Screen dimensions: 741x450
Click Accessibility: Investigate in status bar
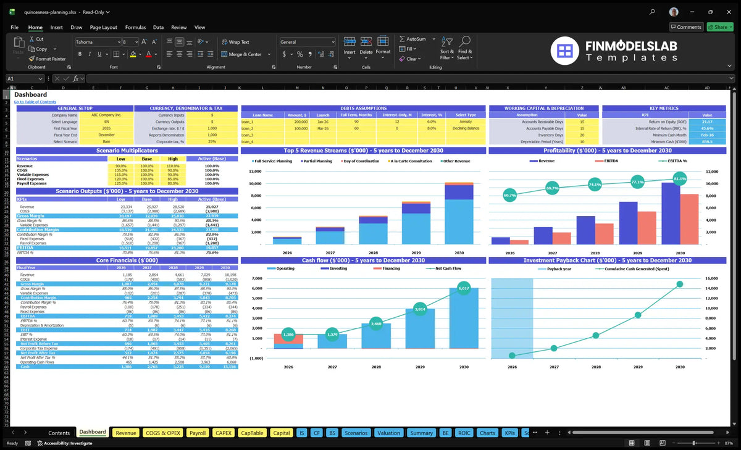[64, 443]
